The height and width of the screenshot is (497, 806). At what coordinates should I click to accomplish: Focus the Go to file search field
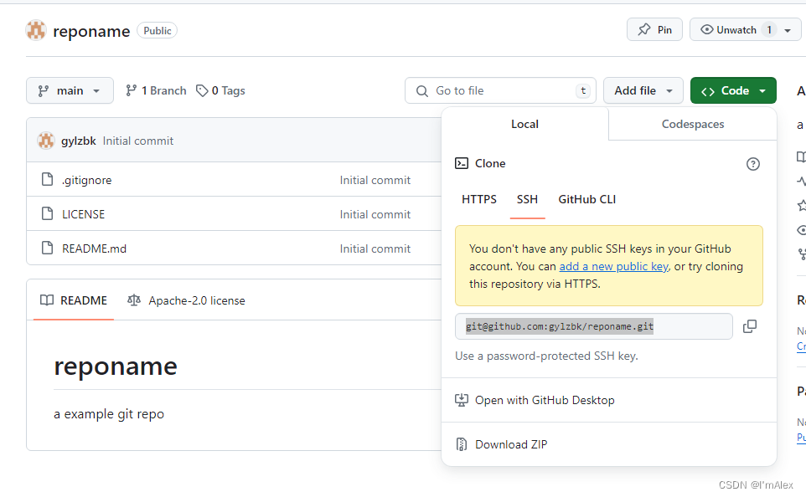[x=500, y=91]
